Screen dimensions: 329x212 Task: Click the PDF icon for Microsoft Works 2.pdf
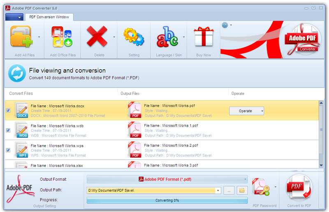pos(135,150)
